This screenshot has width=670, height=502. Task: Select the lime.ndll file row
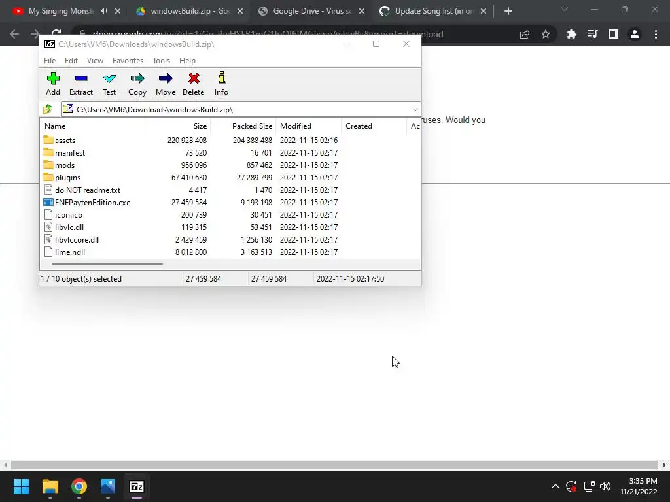pyautogui.click(x=231, y=252)
